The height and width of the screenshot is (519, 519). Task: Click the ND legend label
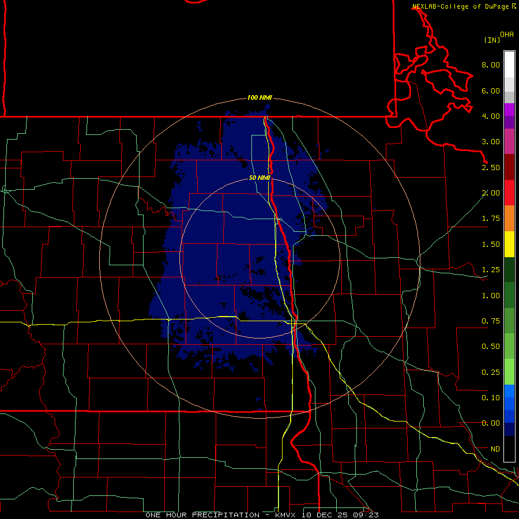[x=495, y=449]
